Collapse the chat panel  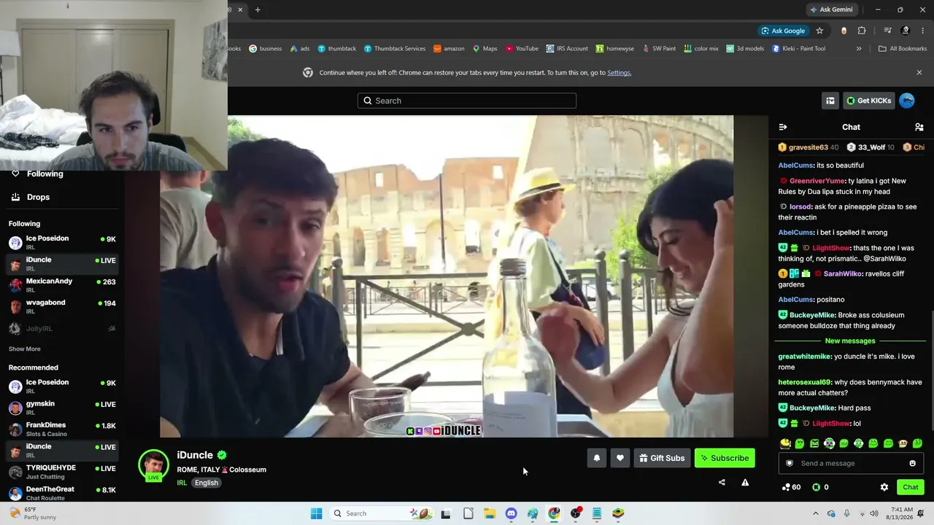point(783,127)
